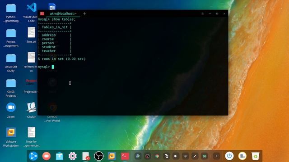This screenshot has height=162, width=289.
Task: Open VMware Workstation in the dock
Action: [x=112, y=156]
